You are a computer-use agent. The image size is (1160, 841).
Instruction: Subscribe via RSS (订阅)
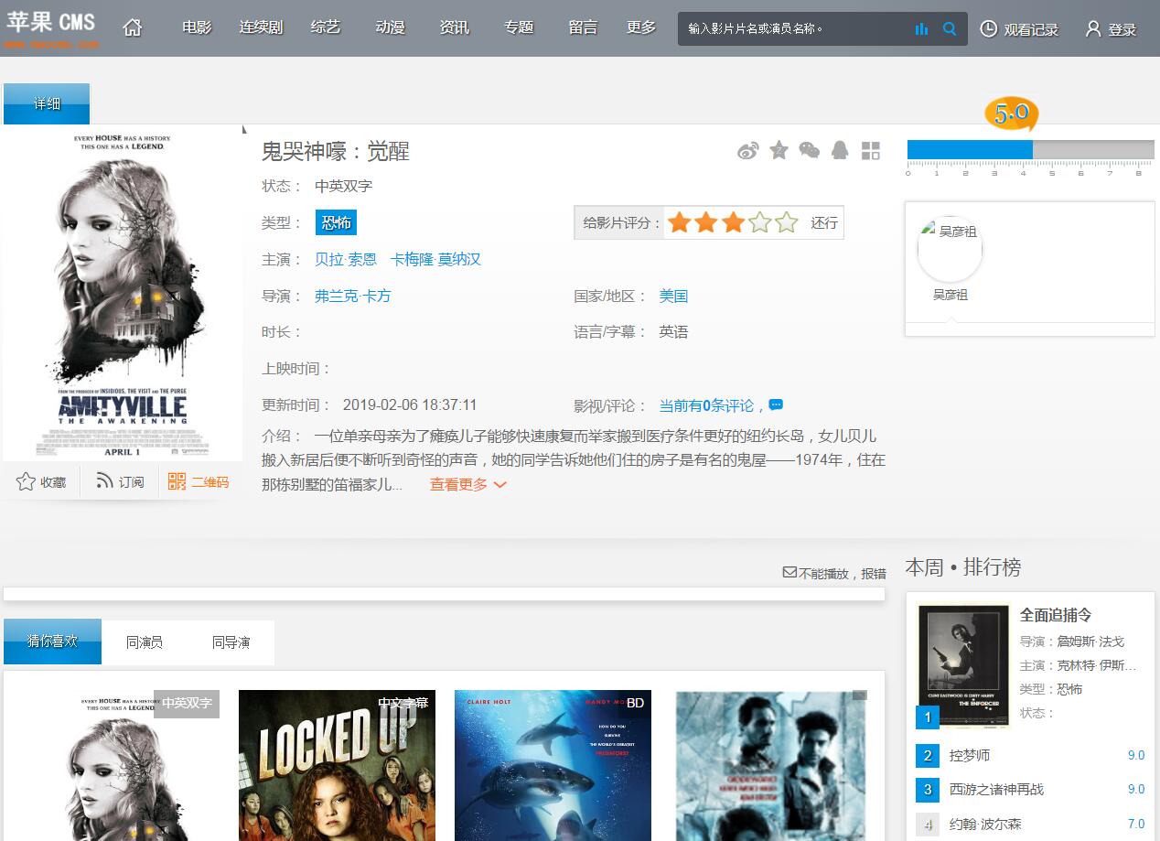pyautogui.click(x=120, y=482)
